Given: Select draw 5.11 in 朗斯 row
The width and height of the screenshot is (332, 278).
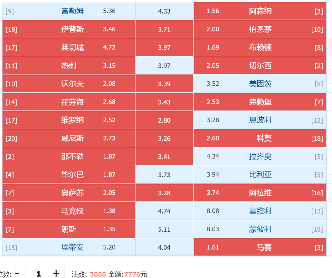Looking at the screenshot, I should click(x=164, y=229).
